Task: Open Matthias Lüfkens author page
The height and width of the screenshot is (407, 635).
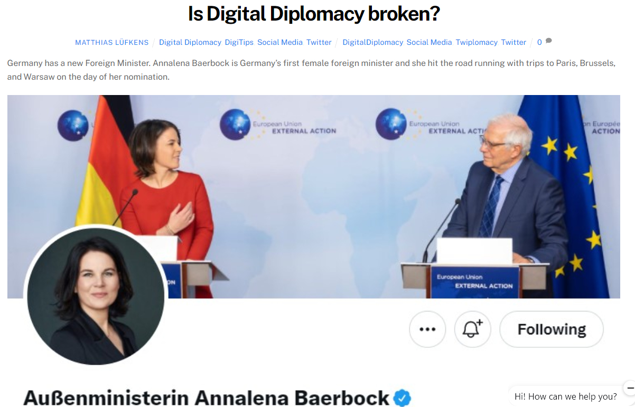Action: coord(111,42)
